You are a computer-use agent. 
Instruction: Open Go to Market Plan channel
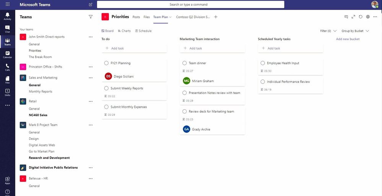[x=41, y=151]
